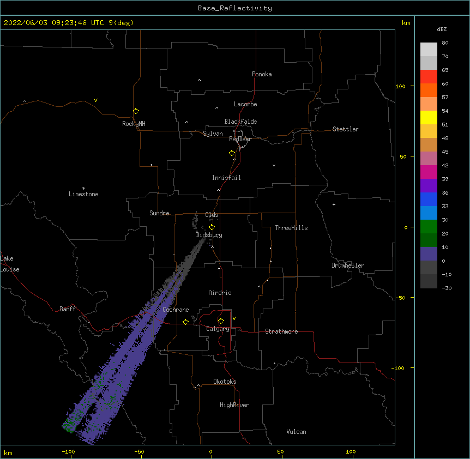
Task: Click the green 30 dBZ legend swatch
Action: point(429,227)
